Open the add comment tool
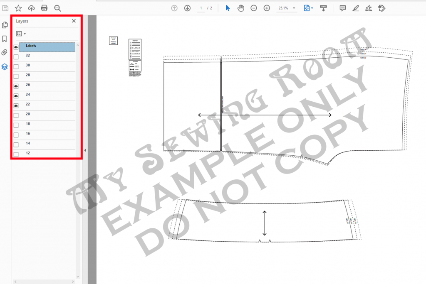Image resolution: width=426 pixels, height=284 pixels. point(342,8)
